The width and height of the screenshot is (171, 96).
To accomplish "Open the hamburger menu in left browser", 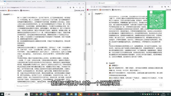I will [83, 7].
